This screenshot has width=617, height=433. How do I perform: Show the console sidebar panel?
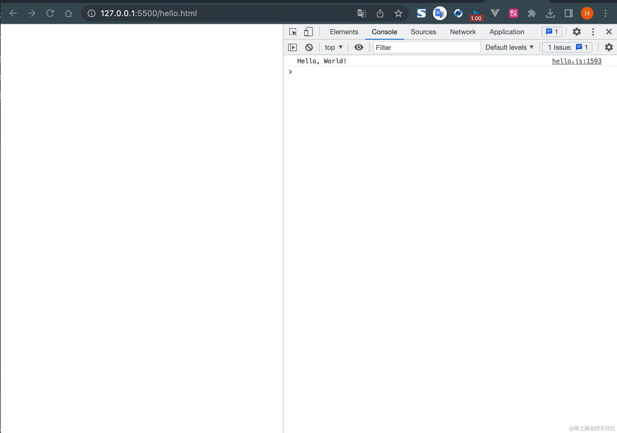292,47
